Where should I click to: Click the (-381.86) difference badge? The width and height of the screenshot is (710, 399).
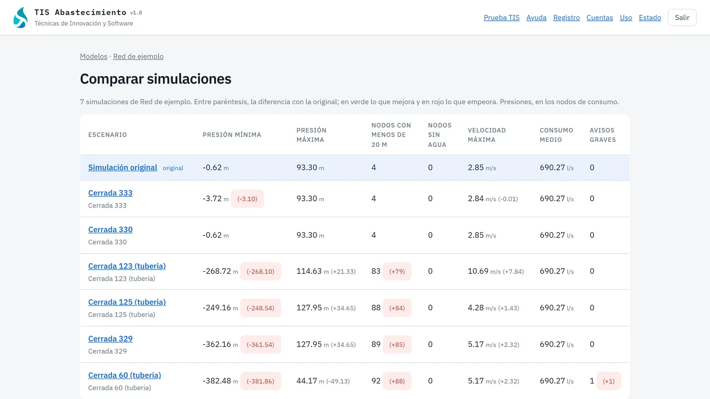tap(260, 381)
